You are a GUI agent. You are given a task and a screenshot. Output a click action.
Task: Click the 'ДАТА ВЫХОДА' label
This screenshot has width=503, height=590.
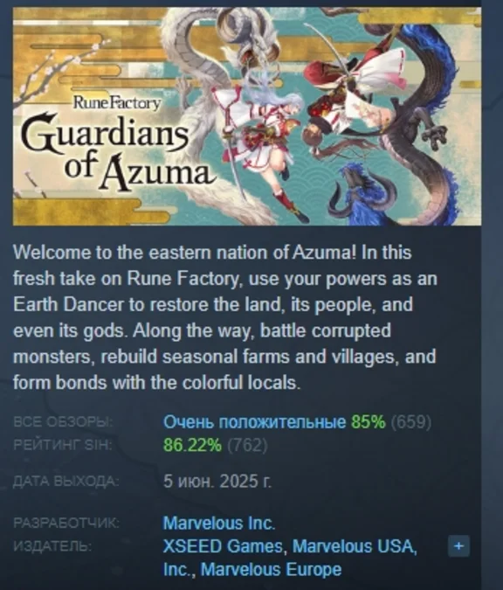[66, 482]
